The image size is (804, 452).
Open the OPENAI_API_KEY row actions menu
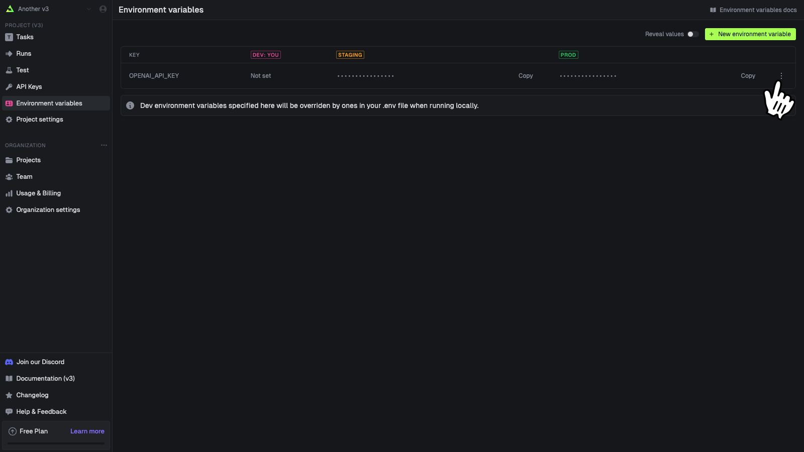click(781, 75)
